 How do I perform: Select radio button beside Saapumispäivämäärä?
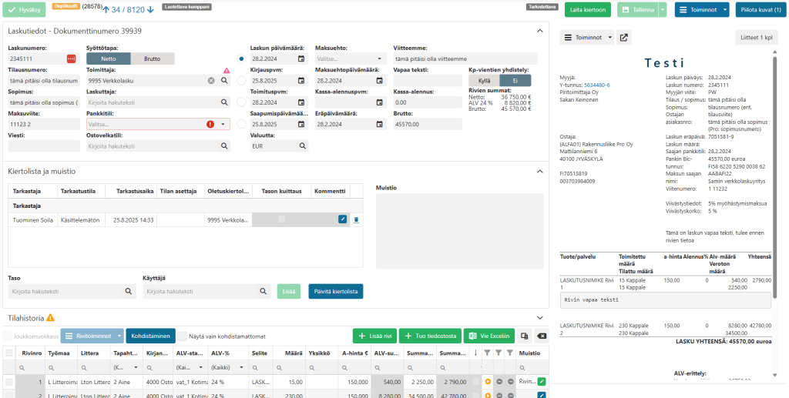241,124
